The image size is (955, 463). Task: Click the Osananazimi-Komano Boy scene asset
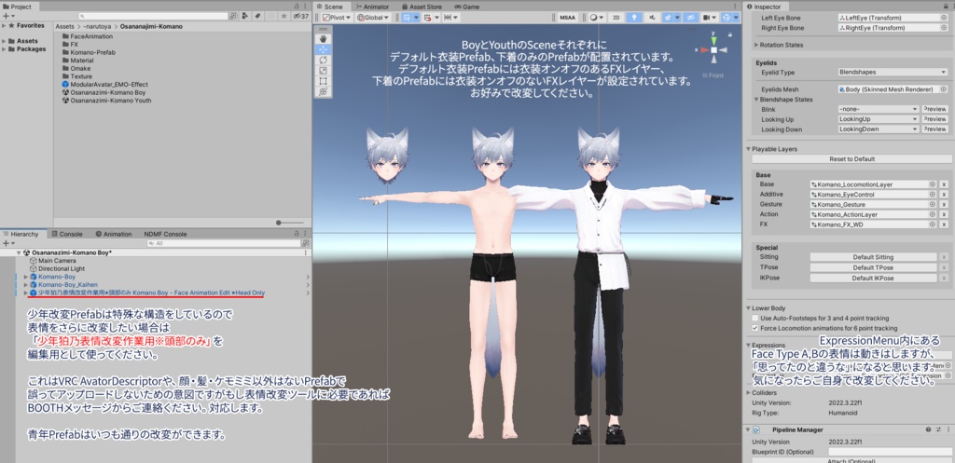(107, 92)
